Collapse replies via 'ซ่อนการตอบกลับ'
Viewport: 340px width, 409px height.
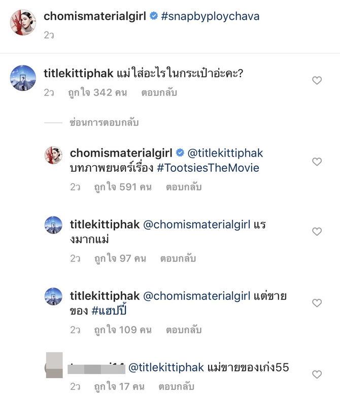tap(104, 123)
